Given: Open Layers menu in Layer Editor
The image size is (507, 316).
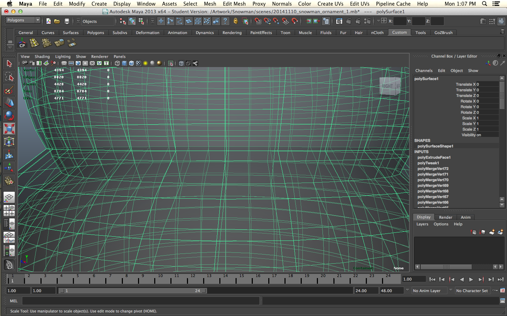Looking at the screenshot, I should coord(422,224).
